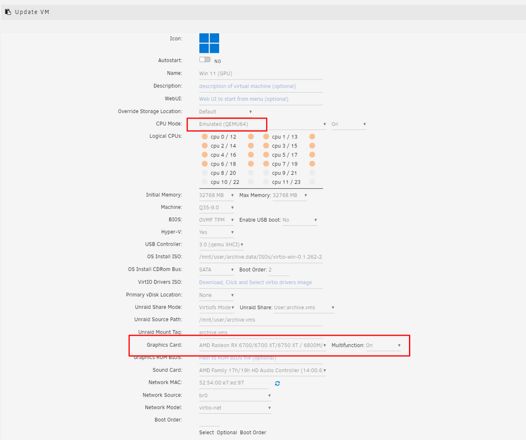Click the Update VM header icon
The height and width of the screenshot is (440, 526).
click(x=8, y=12)
